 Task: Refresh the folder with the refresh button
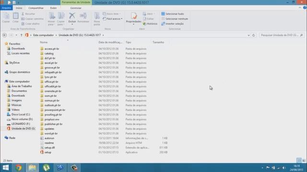pos(254,35)
